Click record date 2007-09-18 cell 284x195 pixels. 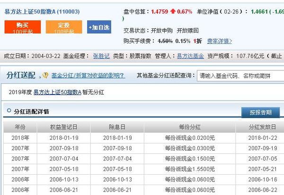(x=64, y=148)
